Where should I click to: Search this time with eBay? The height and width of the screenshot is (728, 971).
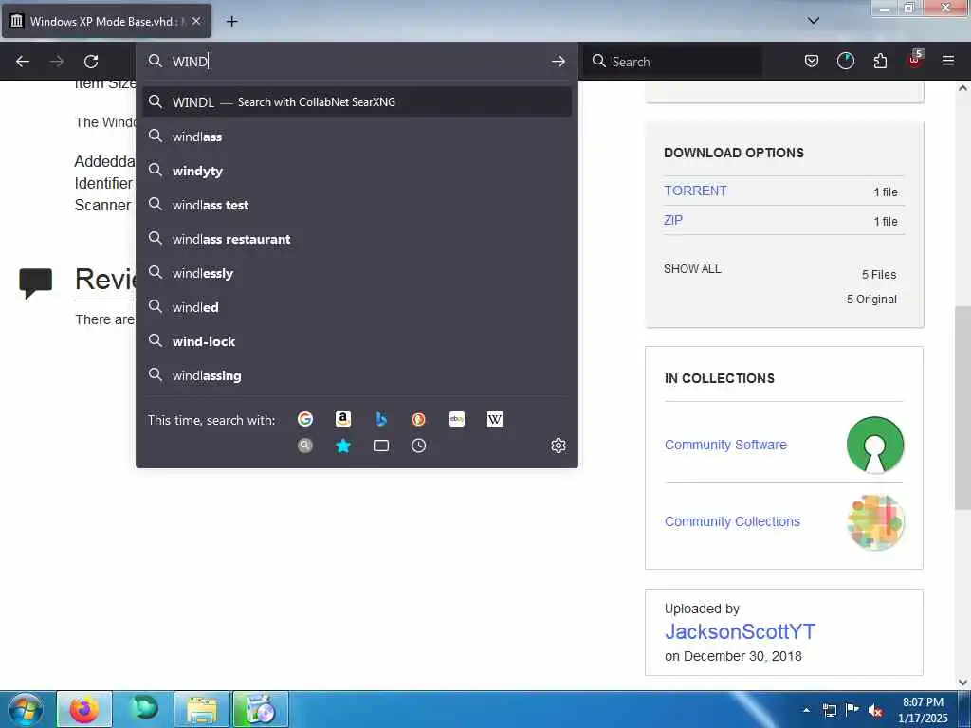[x=457, y=420]
